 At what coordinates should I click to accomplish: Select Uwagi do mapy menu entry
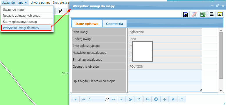(x=27, y=10)
